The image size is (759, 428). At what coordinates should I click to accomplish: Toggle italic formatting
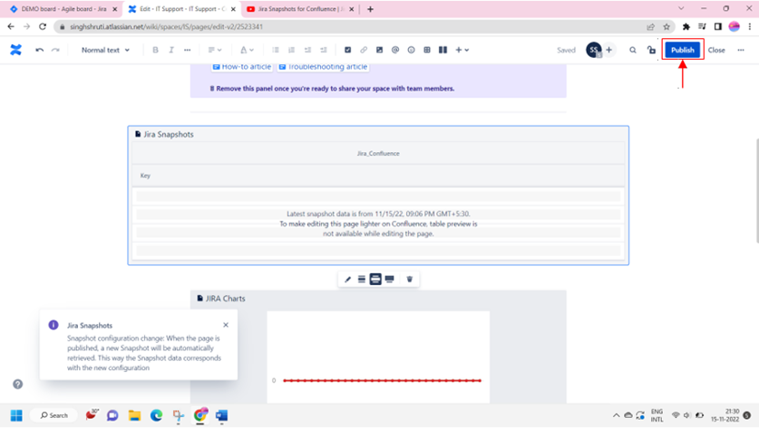click(x=171, y=50)
